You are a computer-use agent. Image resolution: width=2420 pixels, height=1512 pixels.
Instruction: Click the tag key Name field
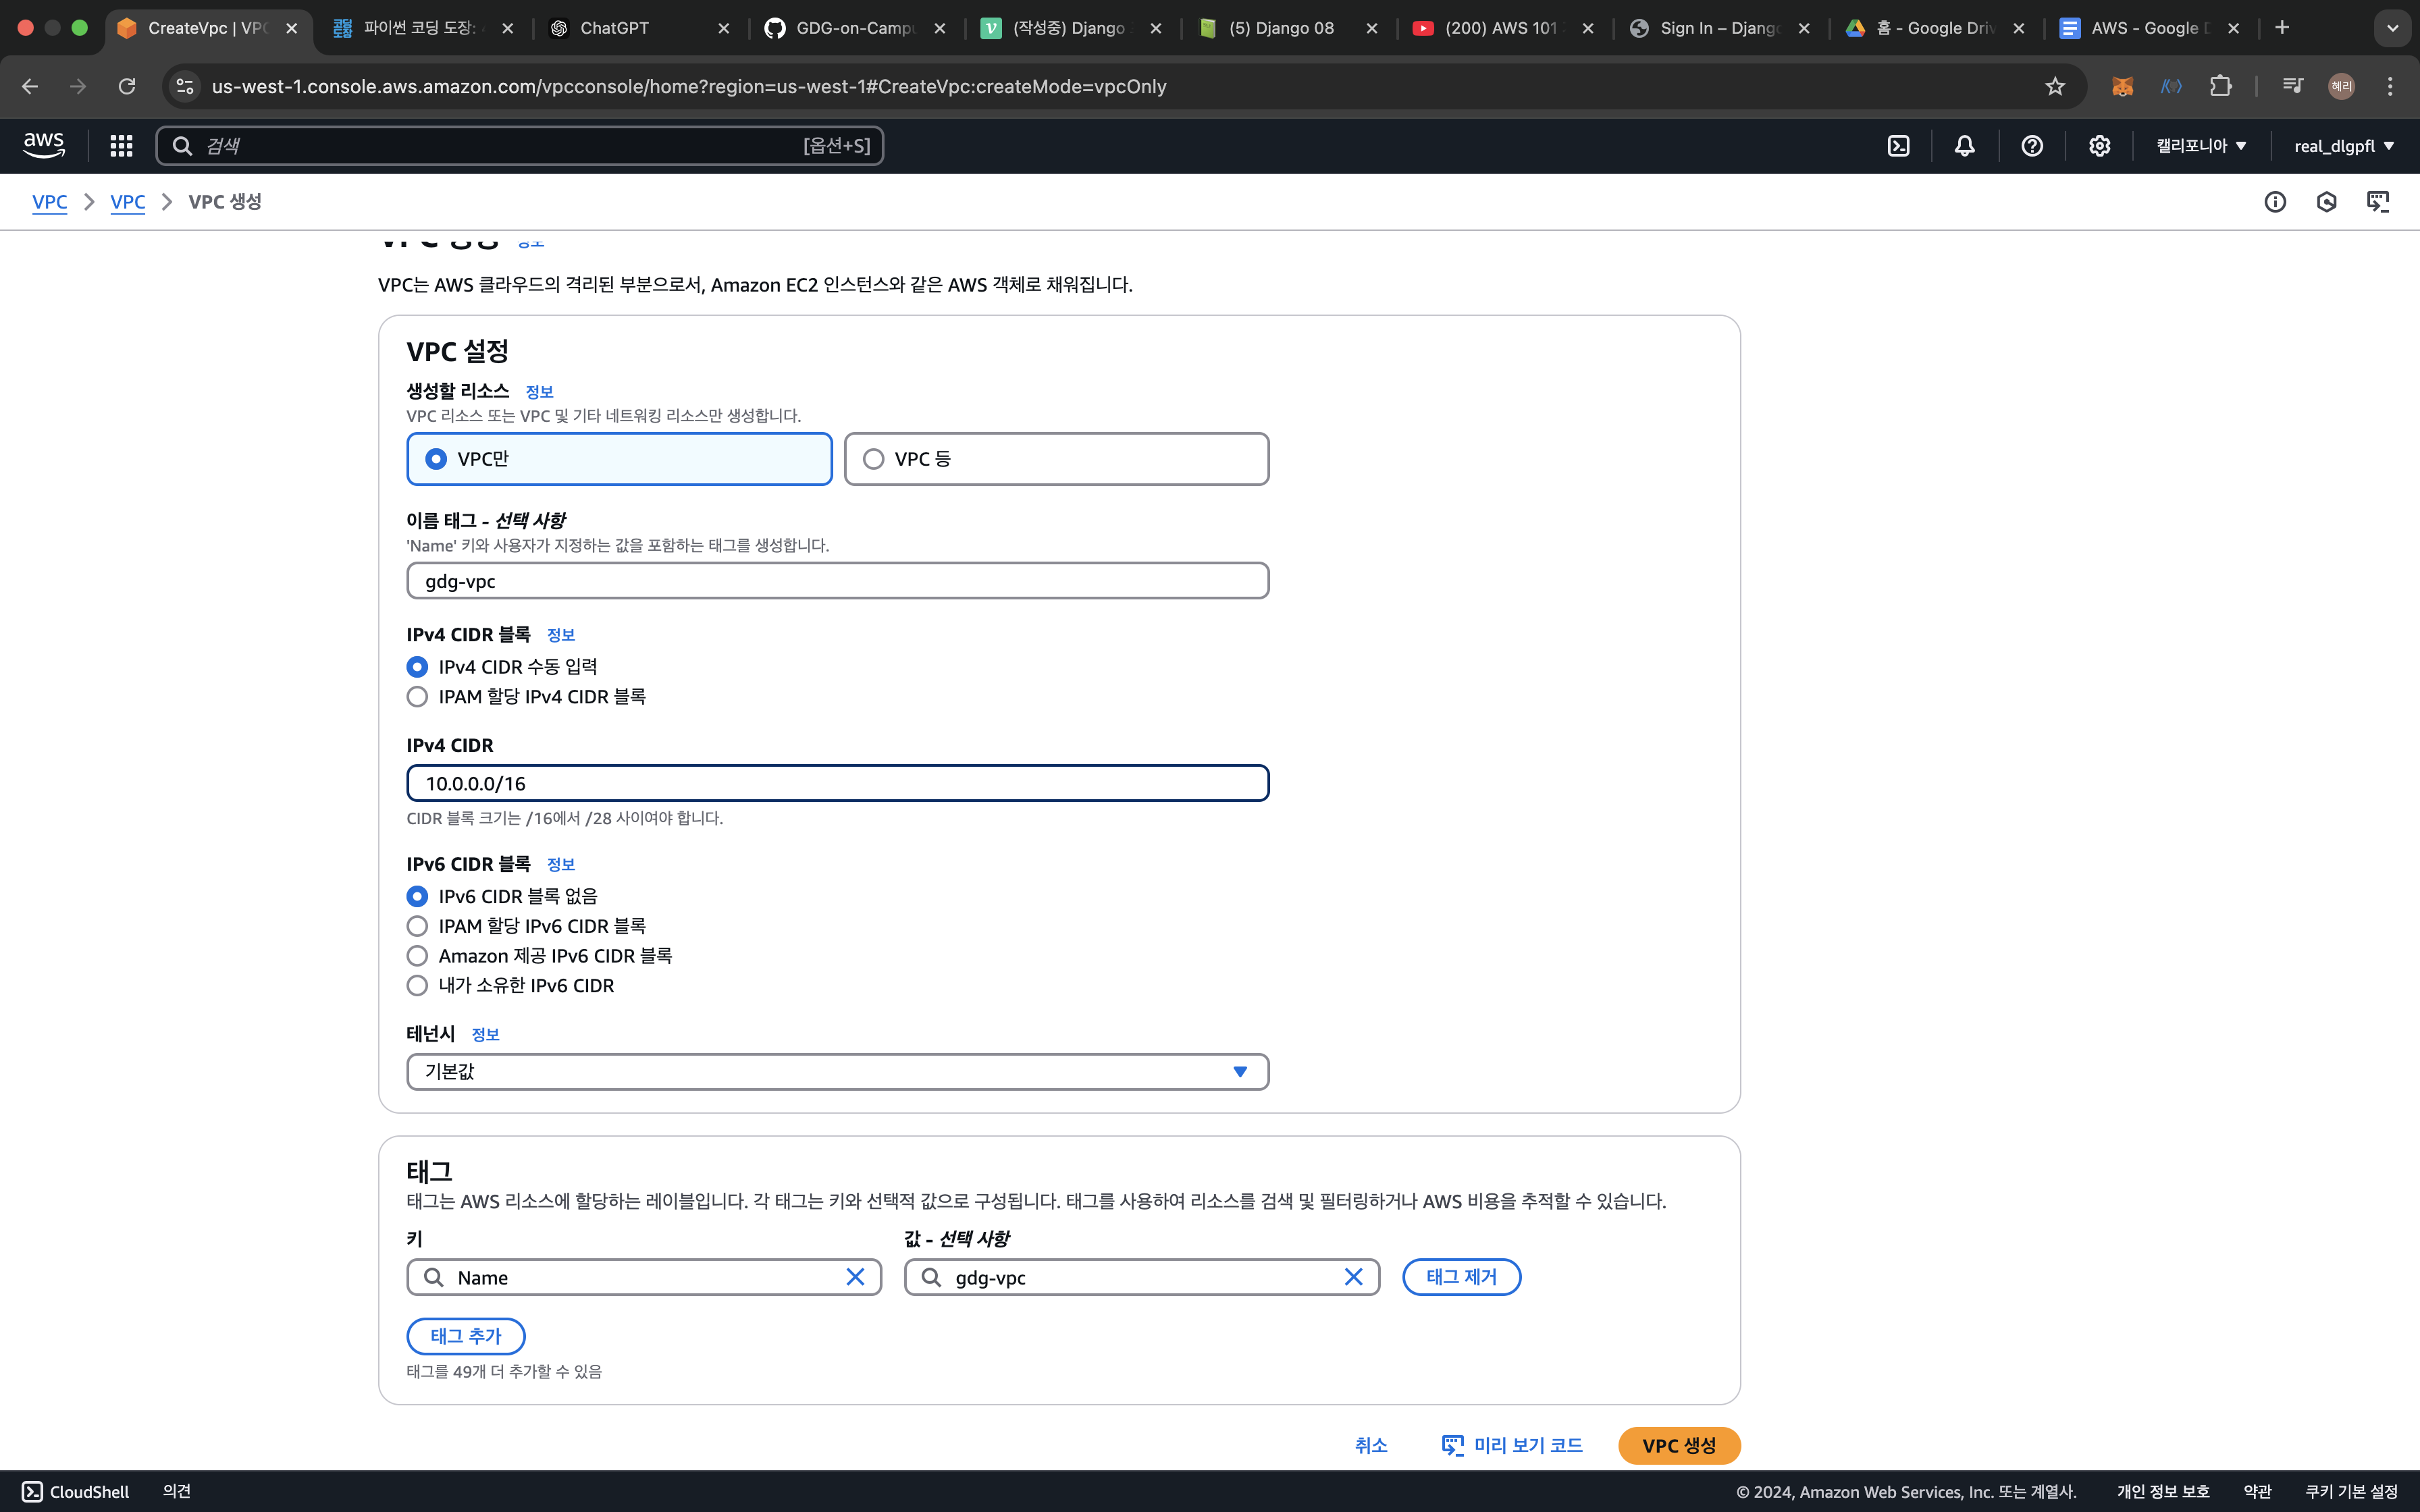644,1277
